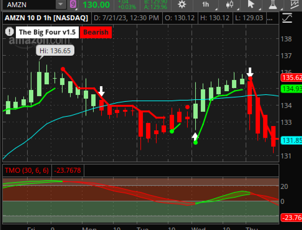Open the 1h timeframe dropdown
Image resolution: width=302 pixels, height=230 pixels.
pyautogui.click(x=205, y=5)
